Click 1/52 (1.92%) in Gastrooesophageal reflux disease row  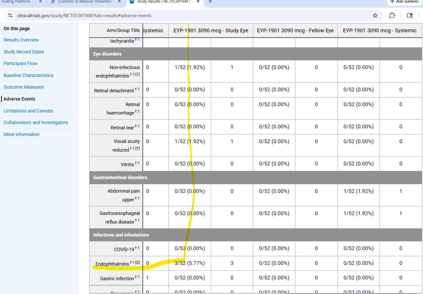[x=358, y=213]
